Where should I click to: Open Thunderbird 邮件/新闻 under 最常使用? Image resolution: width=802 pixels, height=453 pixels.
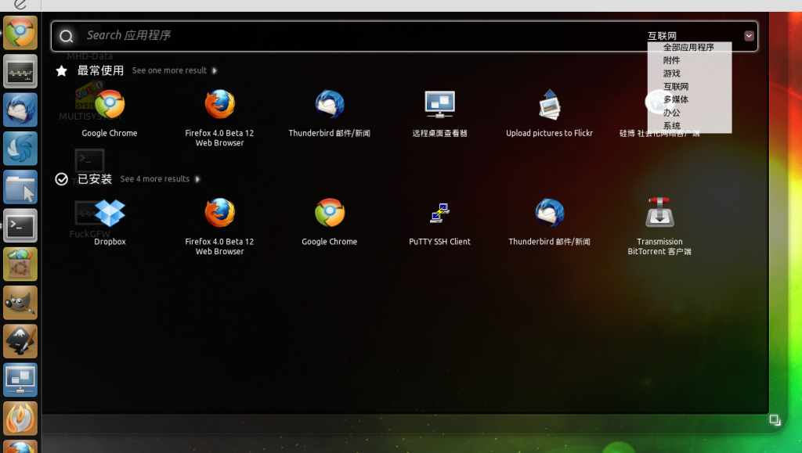click(x=330, y=113)
